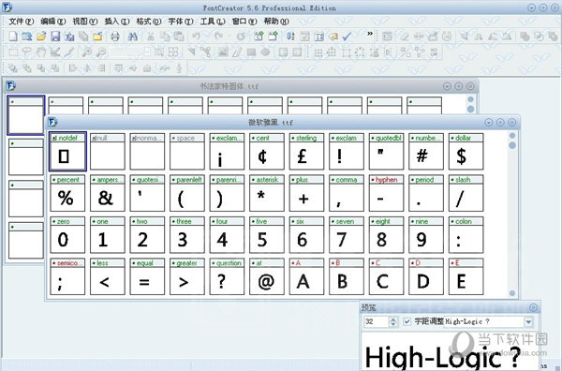
Task: Click the Print toolbar icon
Action: click(114, 37)
